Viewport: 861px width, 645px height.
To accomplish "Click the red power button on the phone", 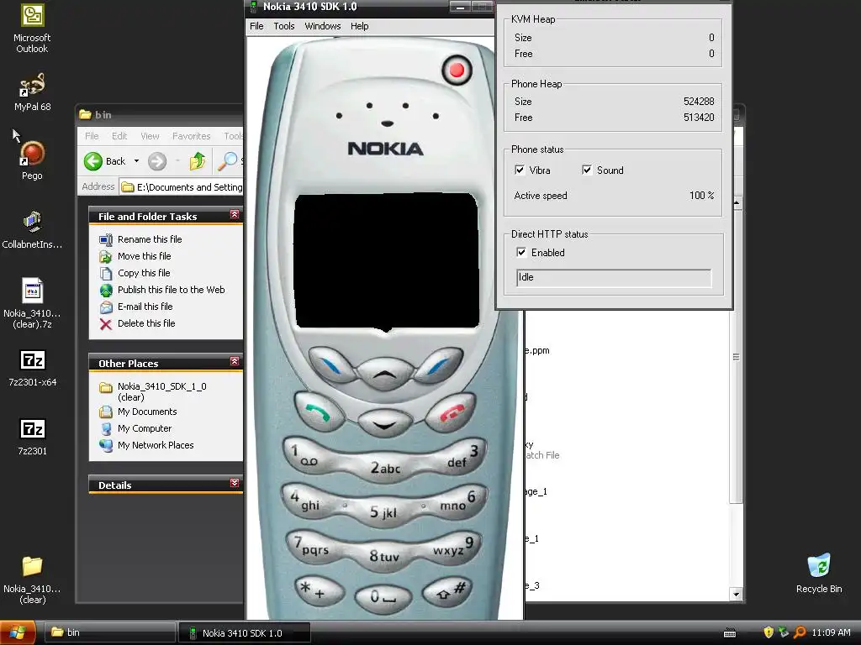I will pyautogui.click(x=457, y=71).
